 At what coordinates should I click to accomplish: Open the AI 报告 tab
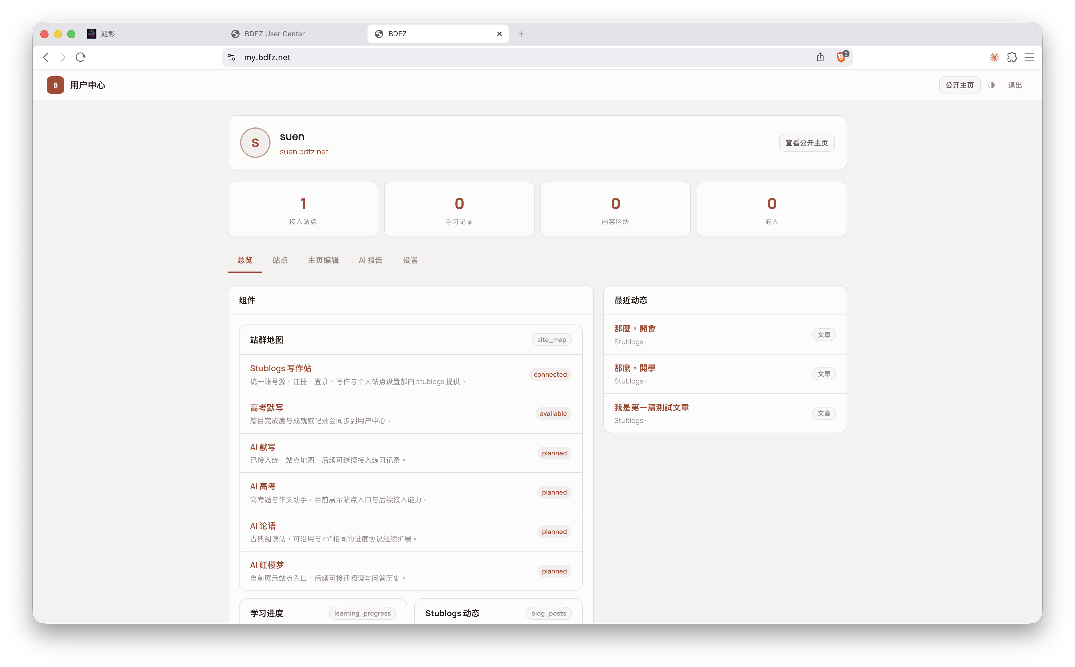[370, 260]
